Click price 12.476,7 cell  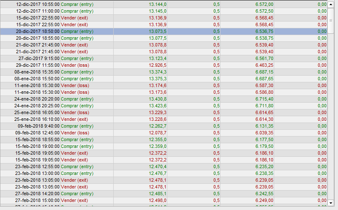coord(158,173)
